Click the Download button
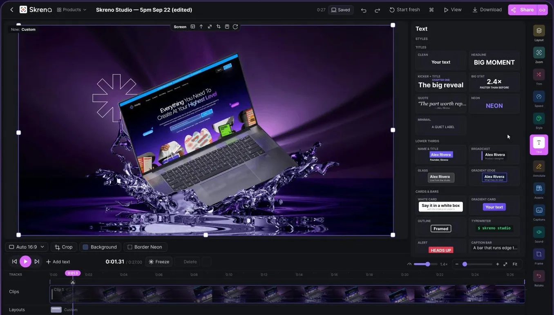 point(487,10)
